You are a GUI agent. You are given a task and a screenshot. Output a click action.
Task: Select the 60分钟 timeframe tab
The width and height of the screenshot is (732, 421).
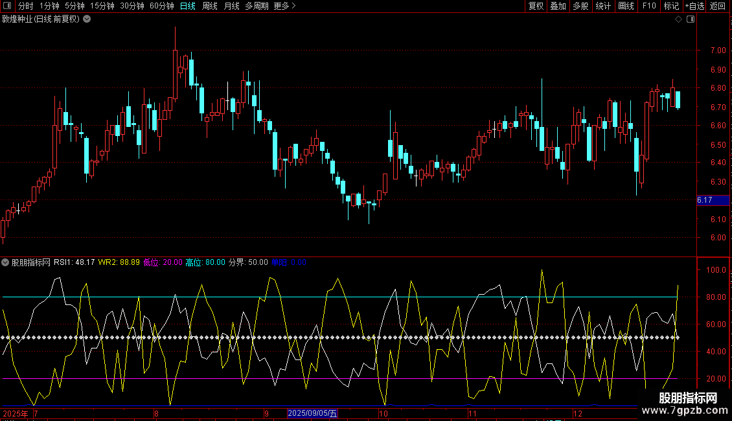click(x=161, y=6)
